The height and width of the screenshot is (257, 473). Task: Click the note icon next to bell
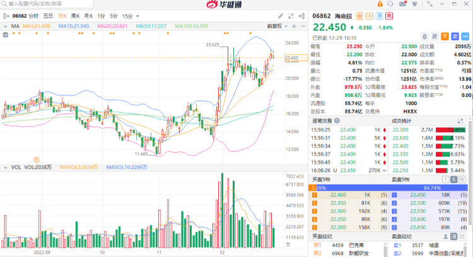435,37
